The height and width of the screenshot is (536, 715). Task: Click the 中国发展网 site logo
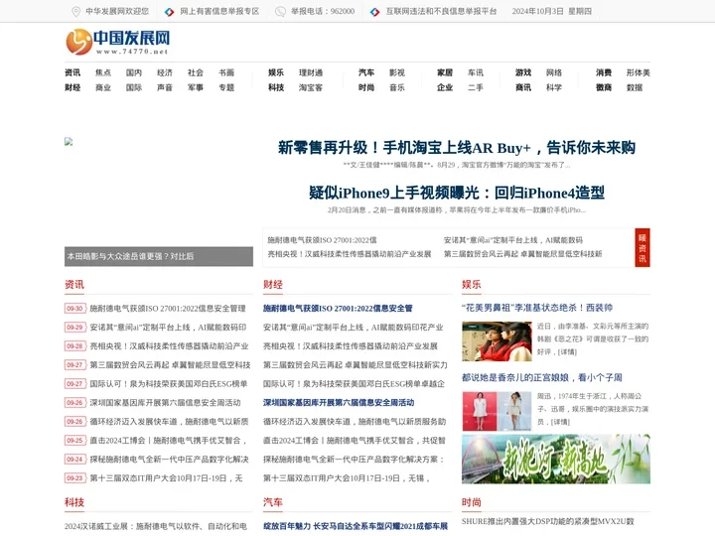pos(117,42)
